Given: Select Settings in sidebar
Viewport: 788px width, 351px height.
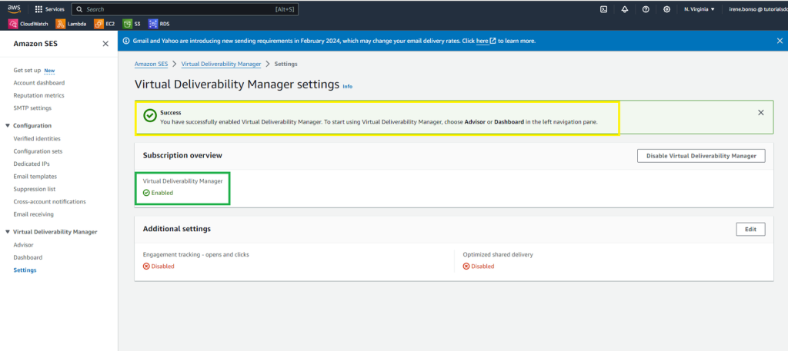Looking at the screenshot, I should pos(25,270).
